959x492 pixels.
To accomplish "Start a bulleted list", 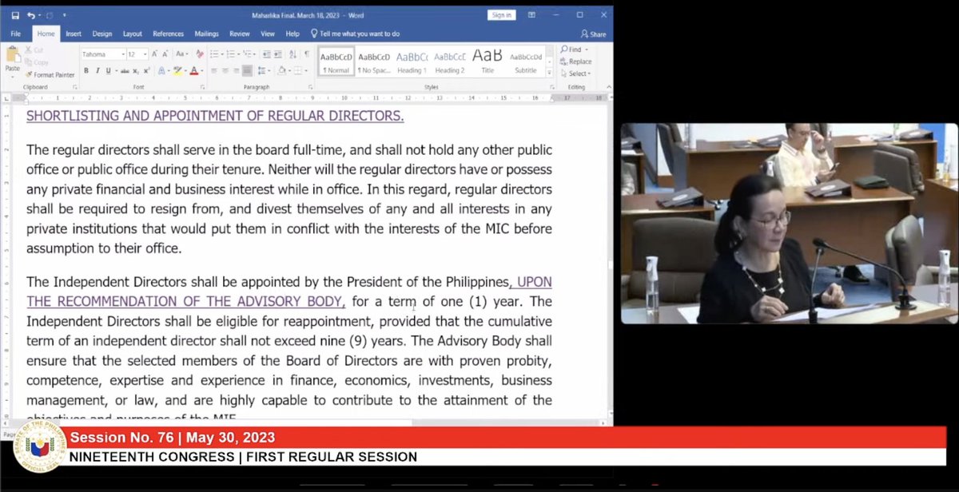I will click(x=214, y=54).
